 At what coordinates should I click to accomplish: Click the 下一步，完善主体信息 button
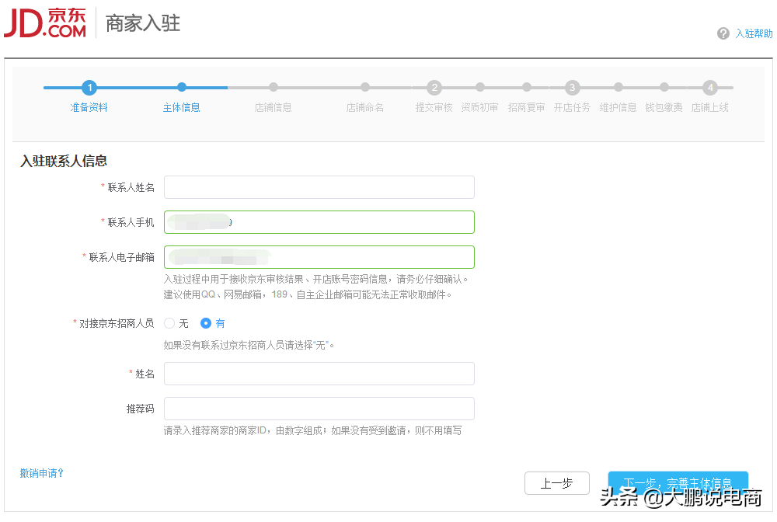678,483
